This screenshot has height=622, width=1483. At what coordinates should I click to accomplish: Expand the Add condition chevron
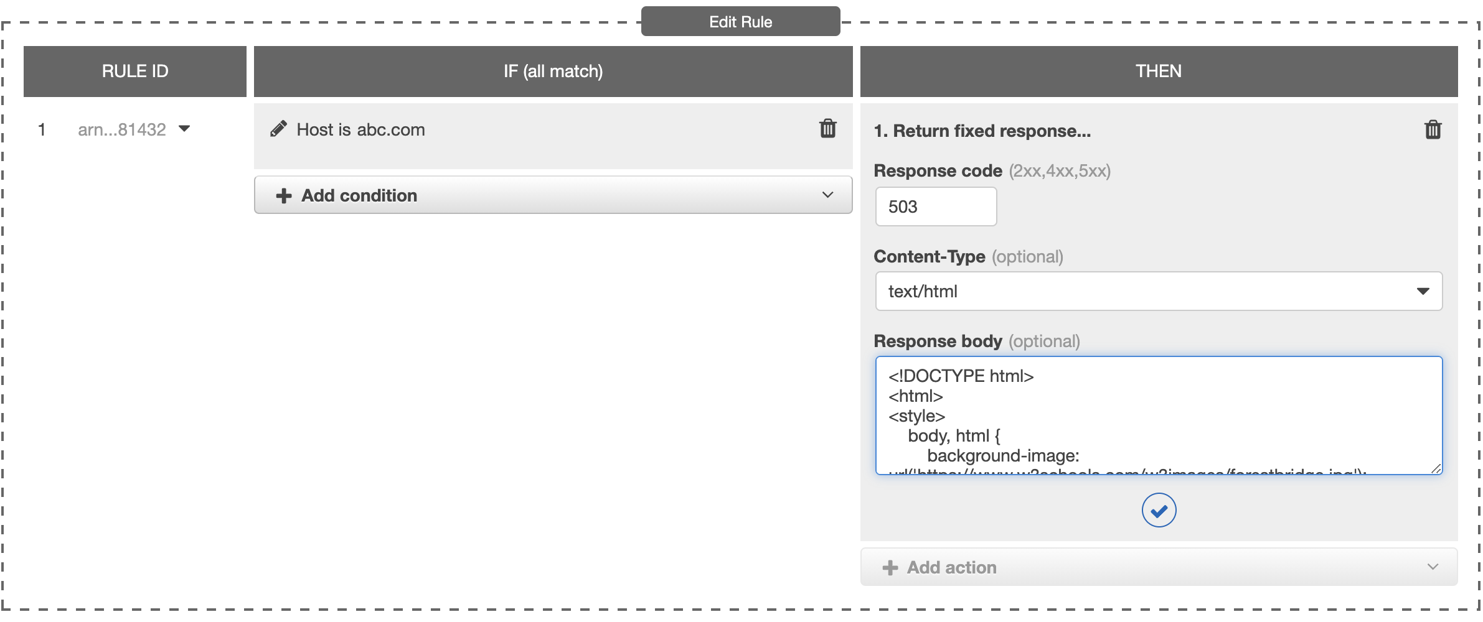[x=827, y=195]
